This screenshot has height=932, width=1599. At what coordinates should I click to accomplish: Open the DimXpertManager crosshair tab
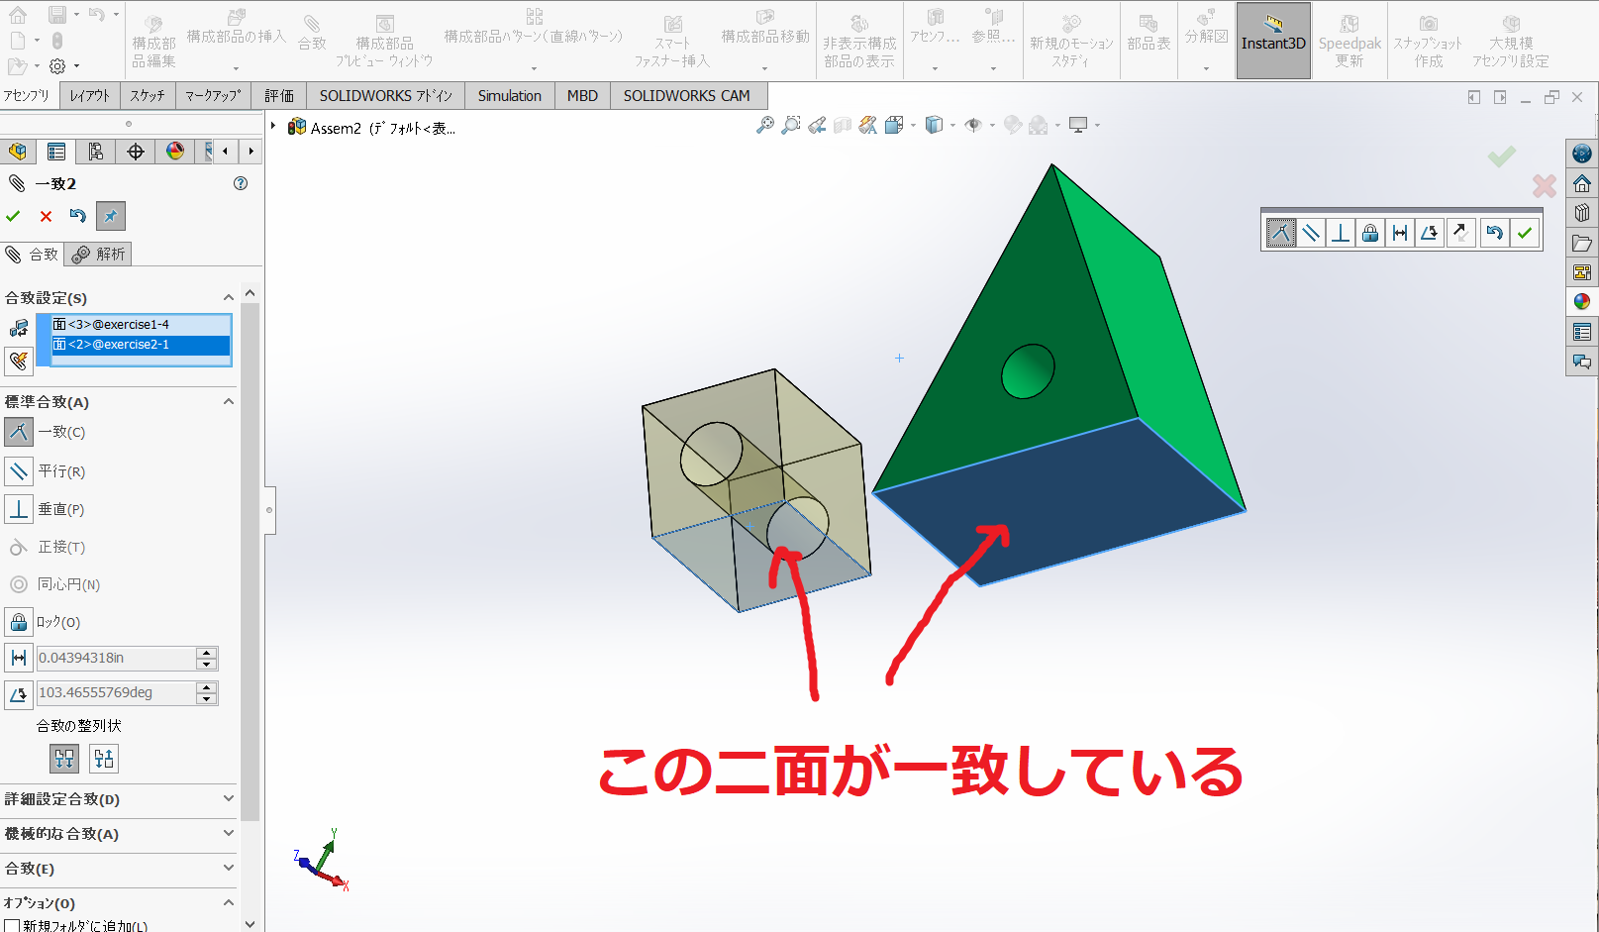[136, 152]
